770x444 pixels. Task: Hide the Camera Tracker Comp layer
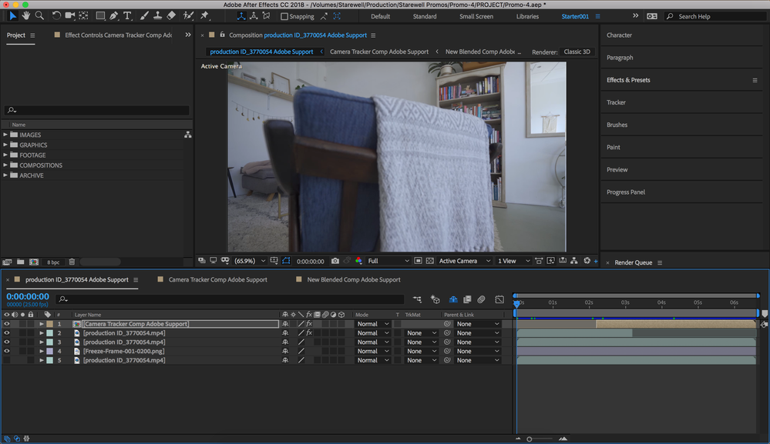[x=7, y=324]
